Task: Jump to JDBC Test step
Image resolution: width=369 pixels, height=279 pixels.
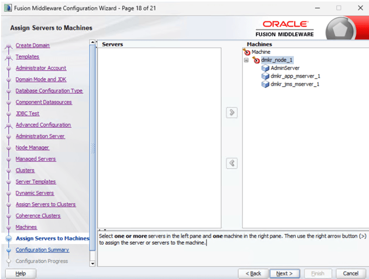Action: coord(27,113)
